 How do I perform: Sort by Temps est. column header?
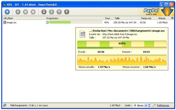click(x=148, y=18)
